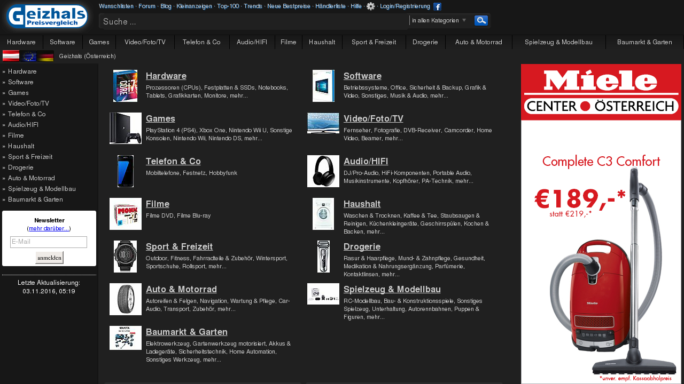Viewport: 684px width, 384px height.
Task: Open the Baumarkt & Garten Makita thumbnail
Action: click(126, 338)
